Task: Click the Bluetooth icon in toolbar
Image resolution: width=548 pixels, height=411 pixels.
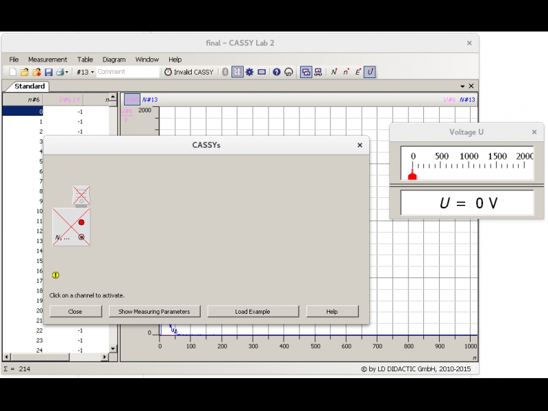Action: point(225,72)
